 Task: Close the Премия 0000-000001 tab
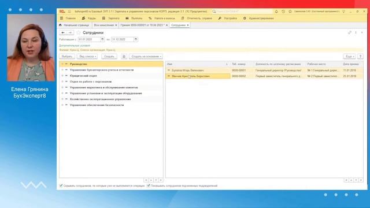coord(167,25)
